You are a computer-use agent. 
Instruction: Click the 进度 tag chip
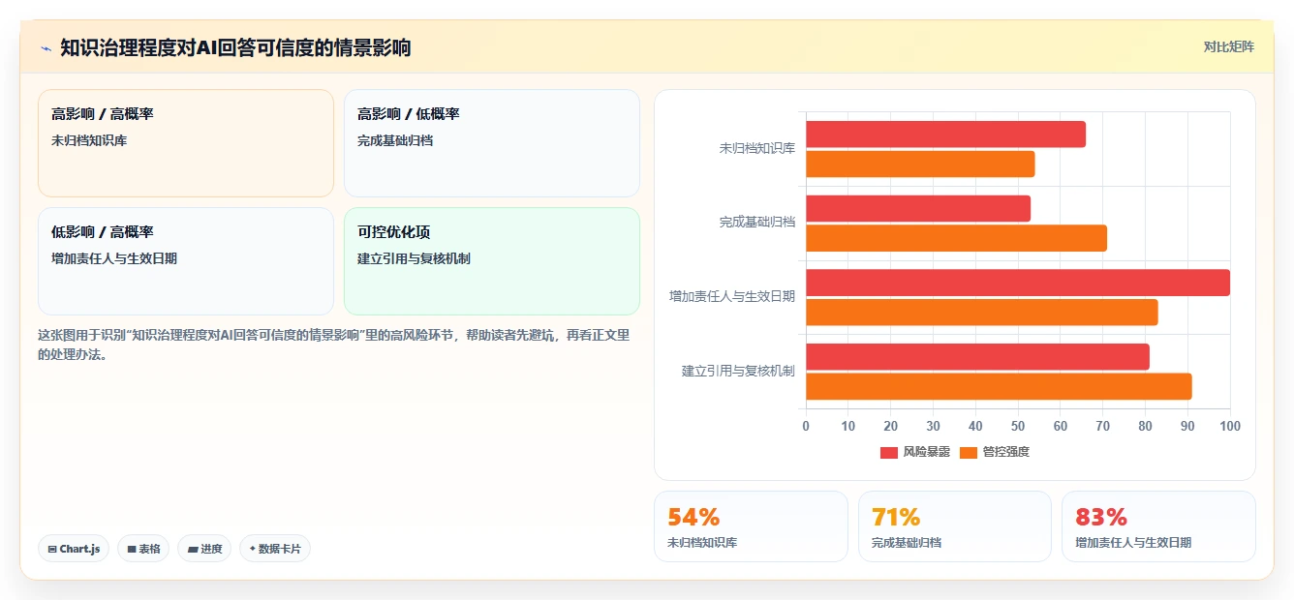tap(204, 549)
